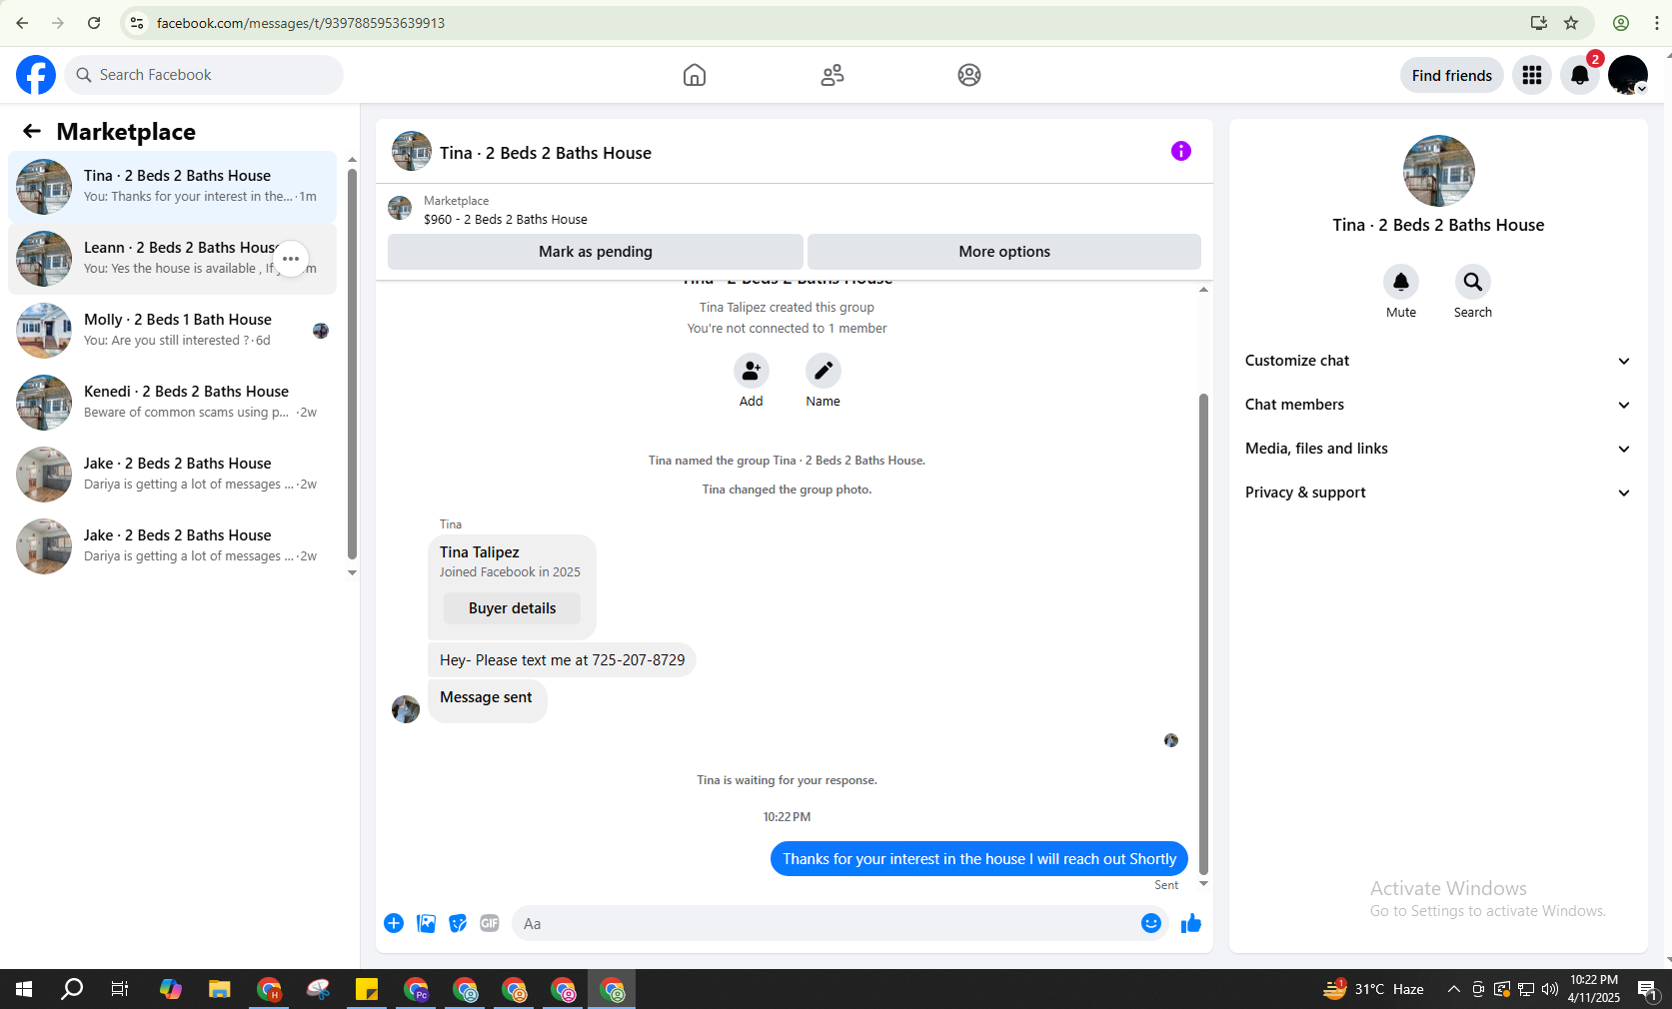Click the Tina chat header title
The image size is (1672, 1009).
(546, 153)
